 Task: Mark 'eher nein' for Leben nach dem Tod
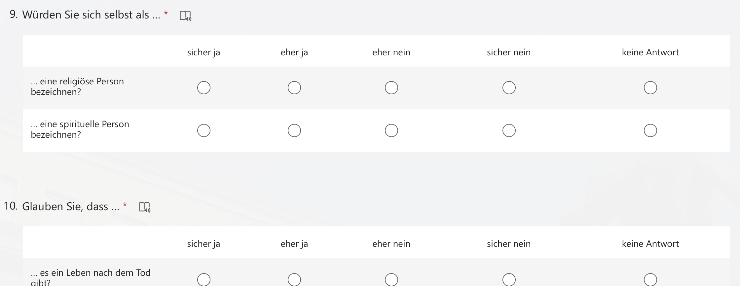[x=391, y=279]
